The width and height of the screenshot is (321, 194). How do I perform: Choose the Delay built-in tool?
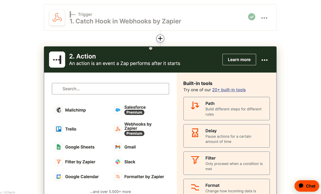point(227,136)
